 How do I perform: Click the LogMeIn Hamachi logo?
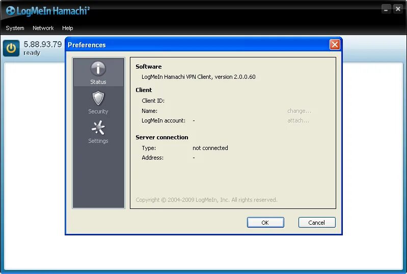click(x=48, y=11)
